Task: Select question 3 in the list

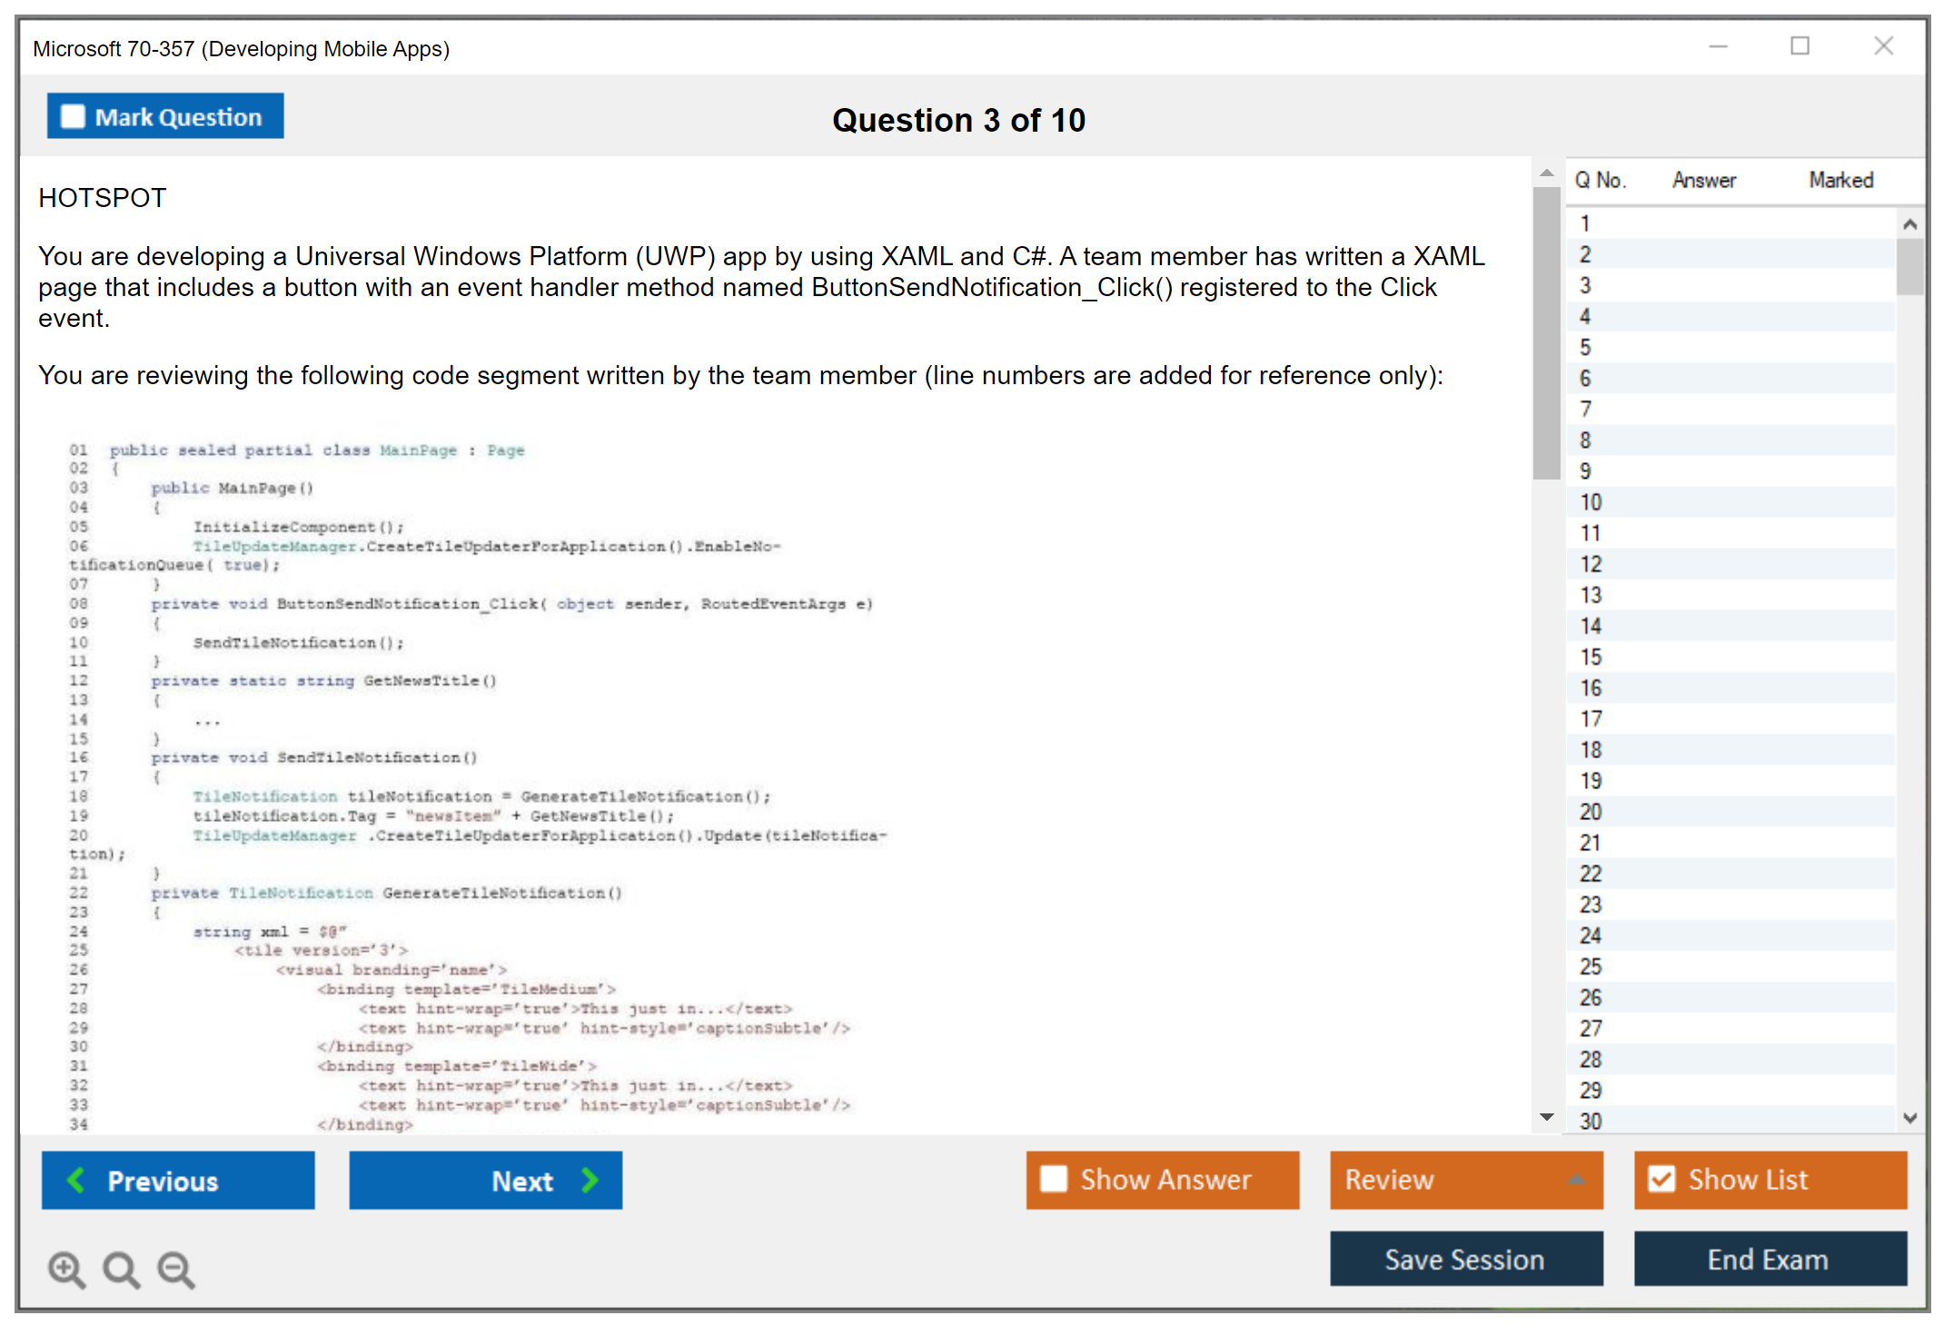Action: coord(1585,286)
